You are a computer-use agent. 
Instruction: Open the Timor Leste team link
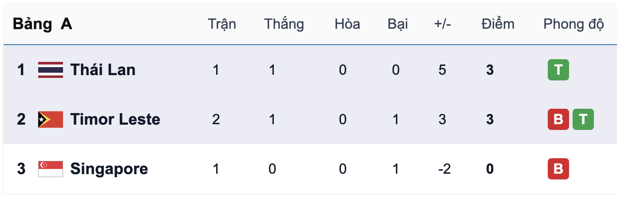coord(115,119)
